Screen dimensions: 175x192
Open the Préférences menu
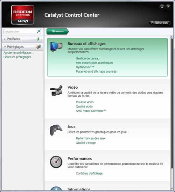point(160,23)
